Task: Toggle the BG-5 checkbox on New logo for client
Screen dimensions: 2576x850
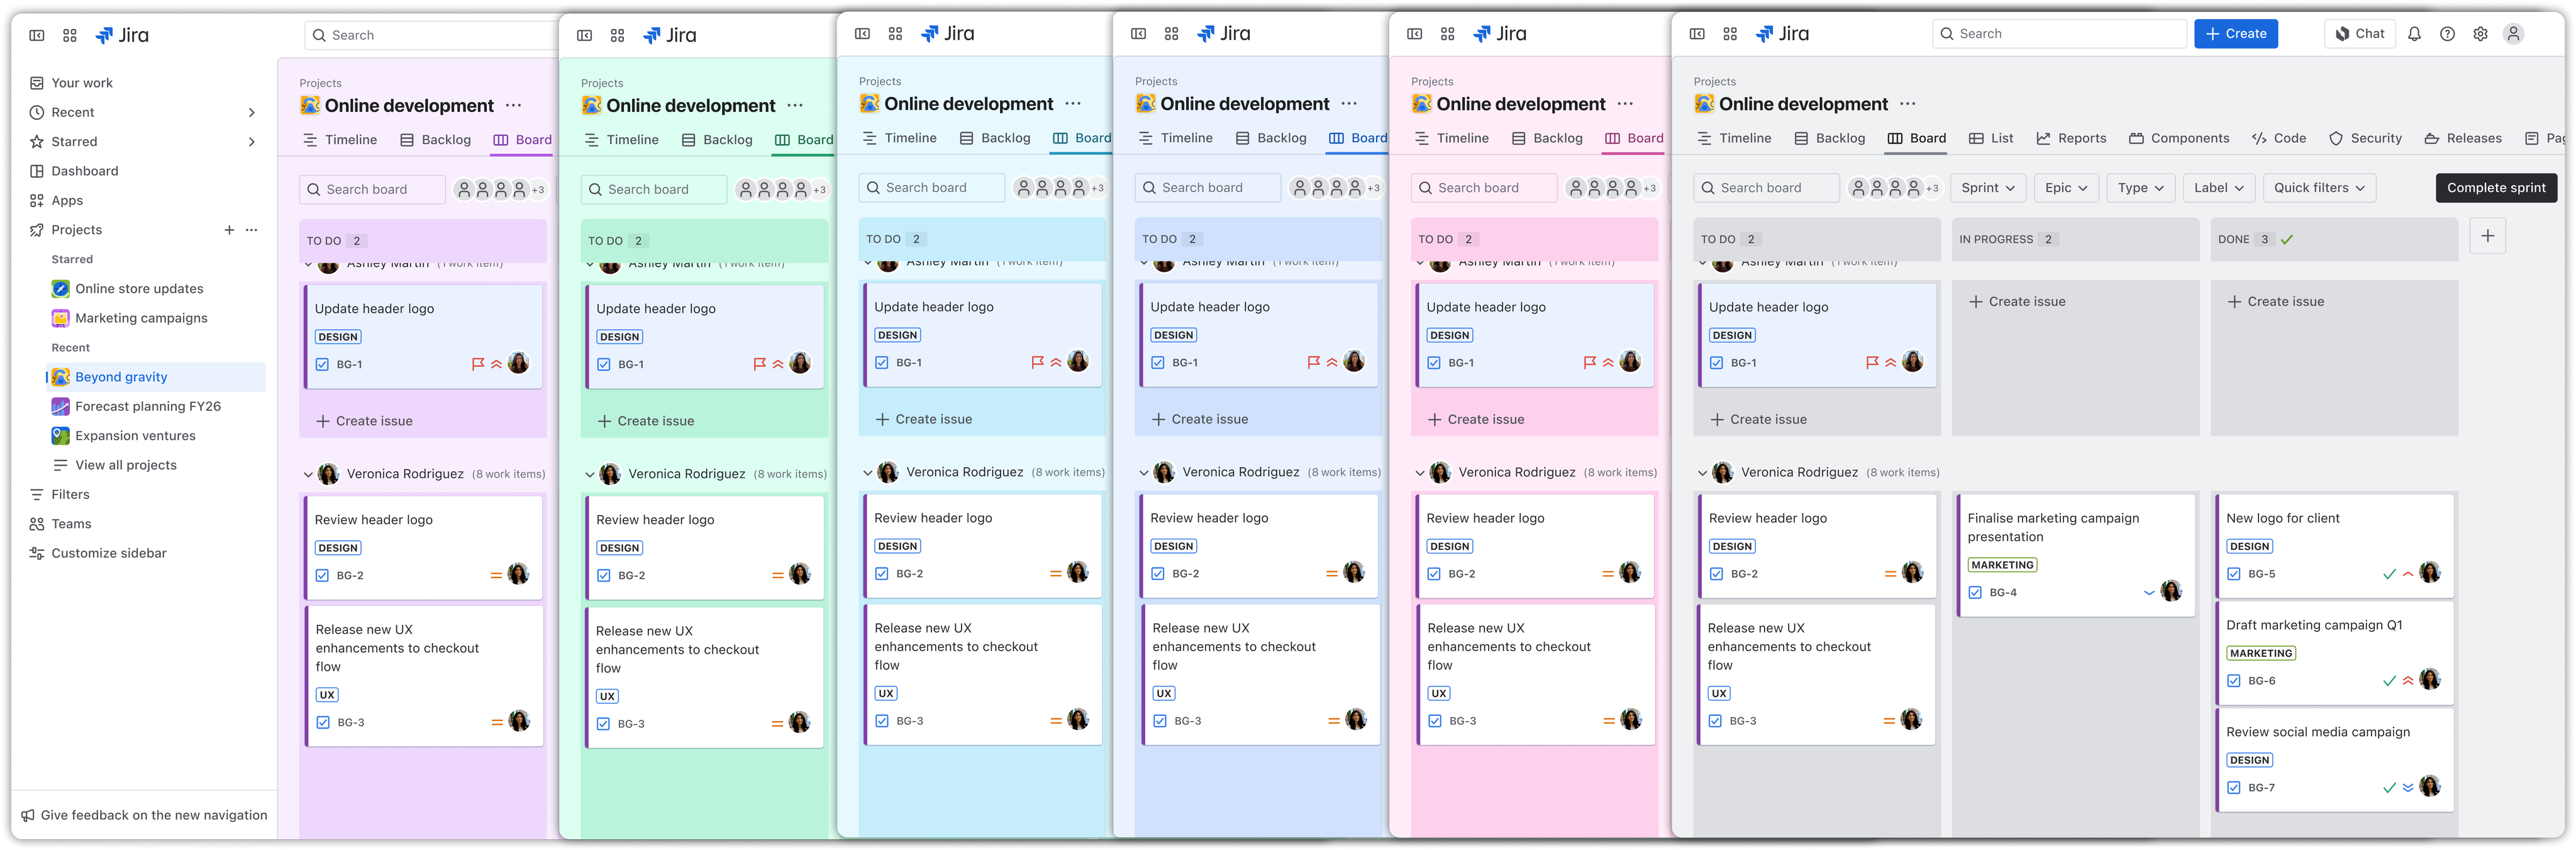Action: pos(2234,573)
